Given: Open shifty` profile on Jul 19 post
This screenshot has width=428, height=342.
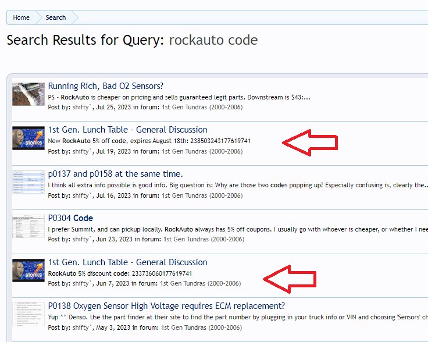Looking at the screenshot, I should pyautogui.click(x=81, y=151).
